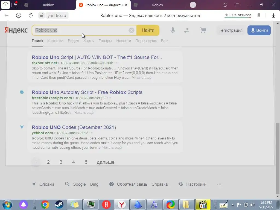Click the Олбани location link
This screenshot has height=210, width=280.
pyautogui.click(x=46, y=184)
